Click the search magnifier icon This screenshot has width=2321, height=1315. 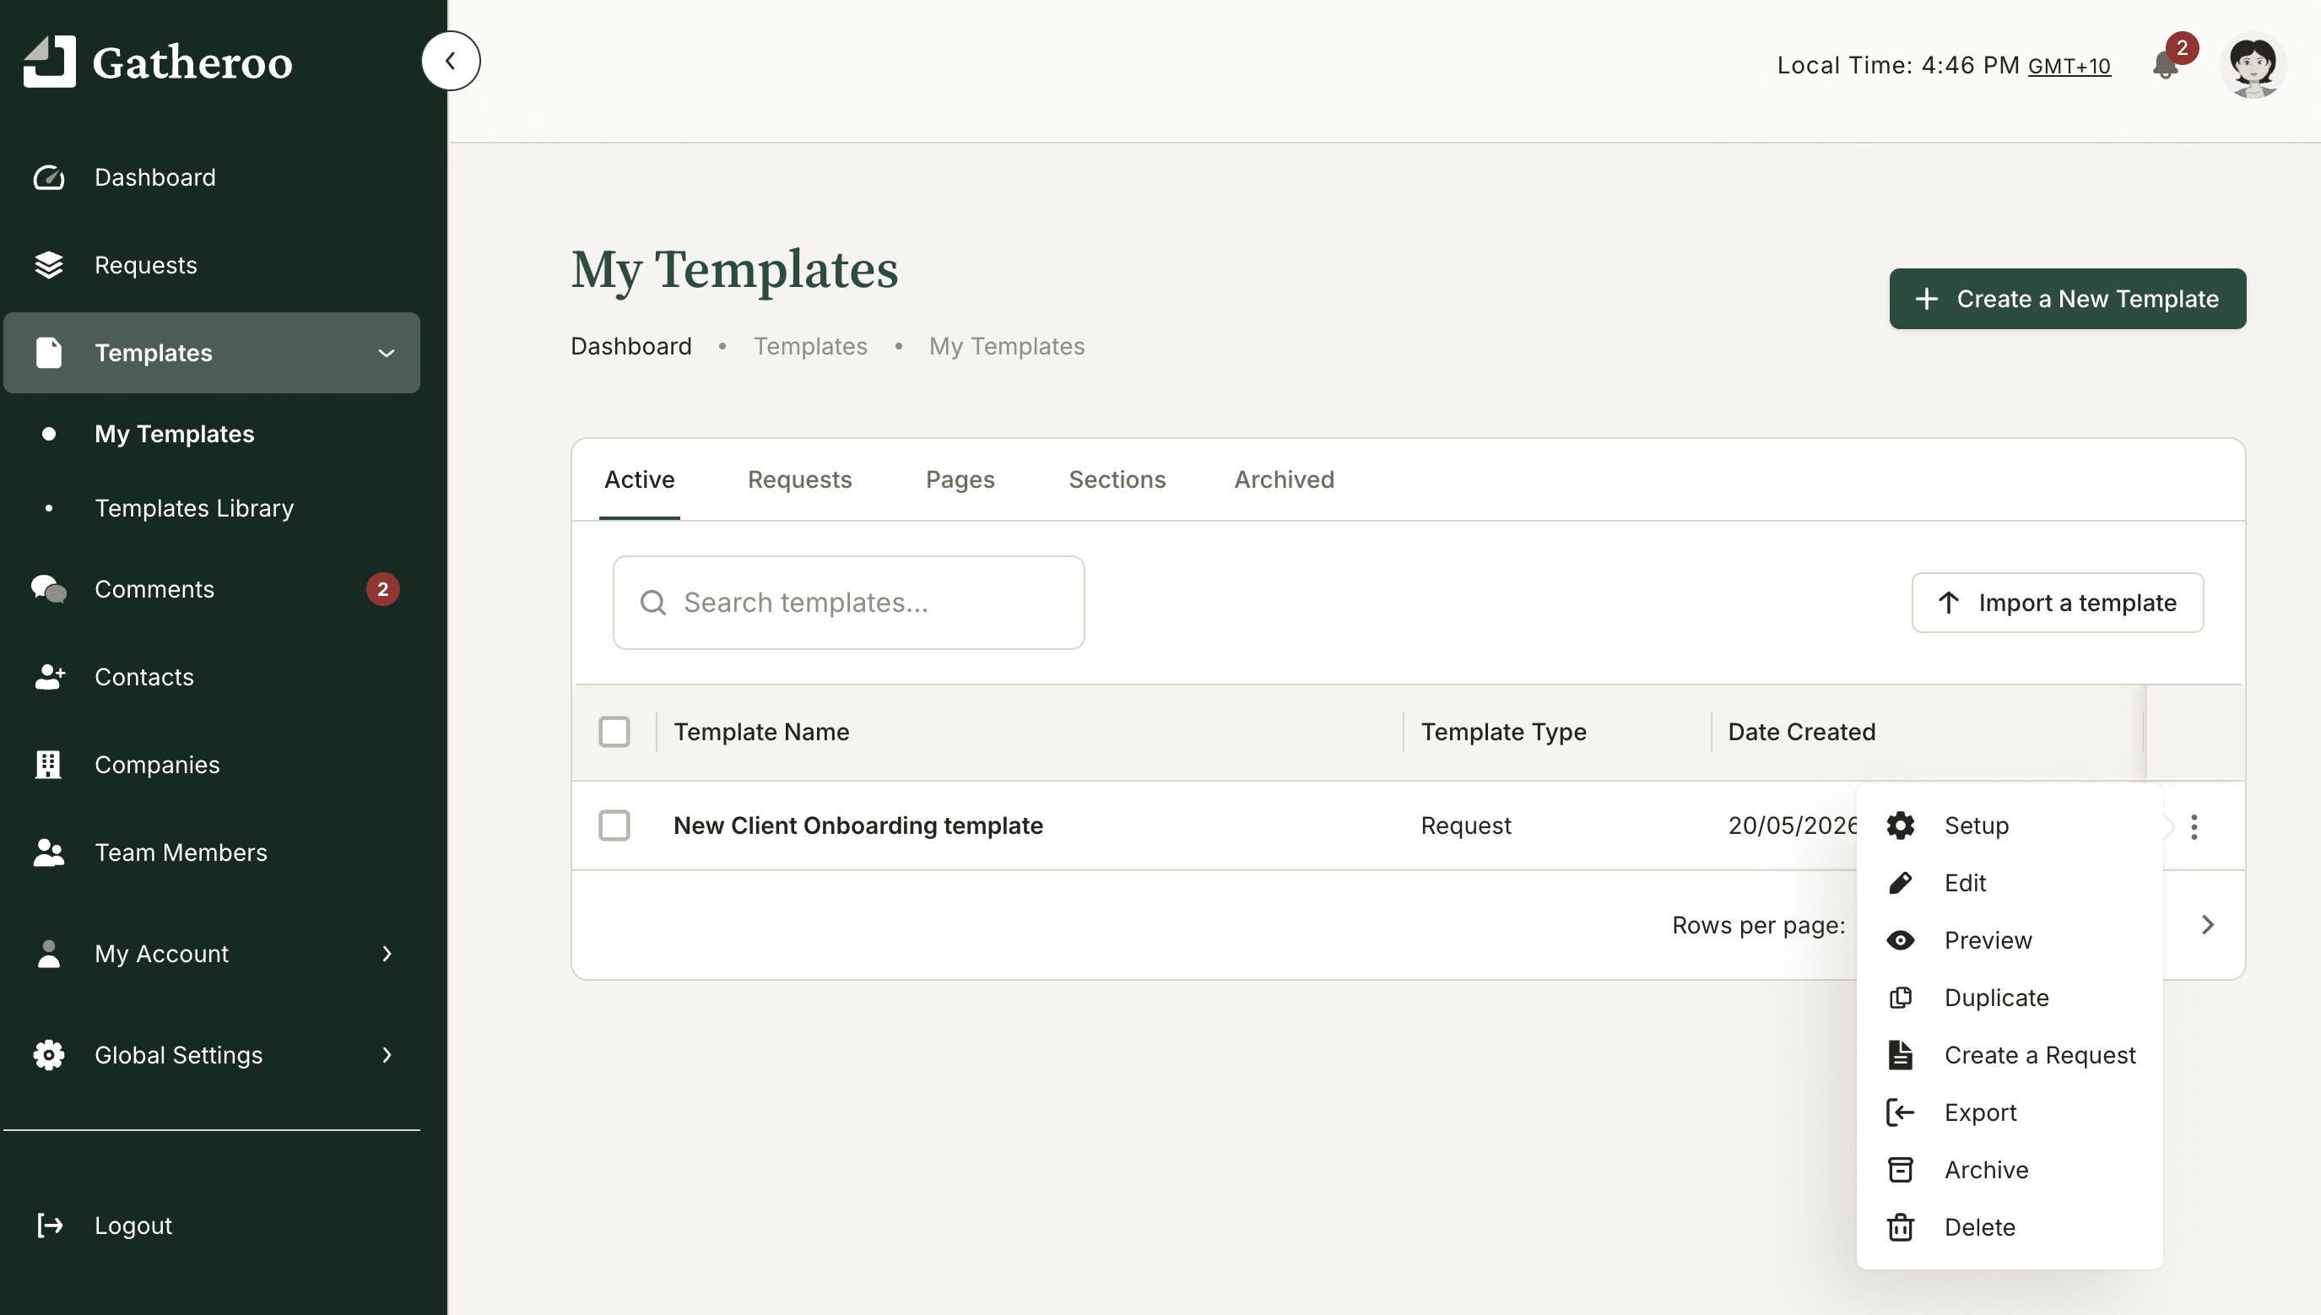point(653,603)
